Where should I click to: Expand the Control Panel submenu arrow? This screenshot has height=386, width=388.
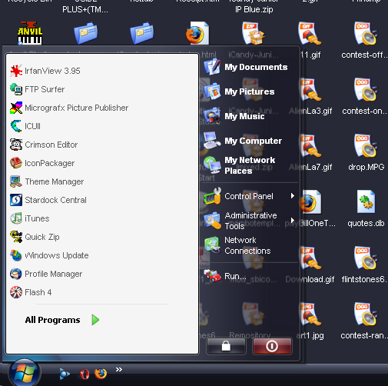[293, 196]
